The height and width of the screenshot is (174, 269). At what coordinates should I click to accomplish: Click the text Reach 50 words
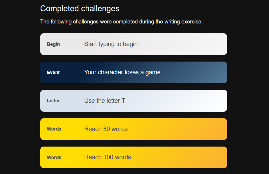(x=106, y=129)
